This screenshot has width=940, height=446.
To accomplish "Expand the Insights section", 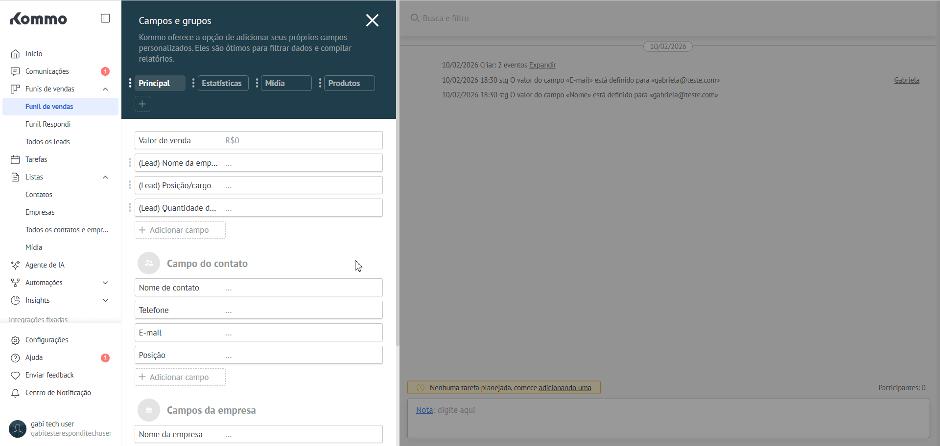I will point(105,300).
